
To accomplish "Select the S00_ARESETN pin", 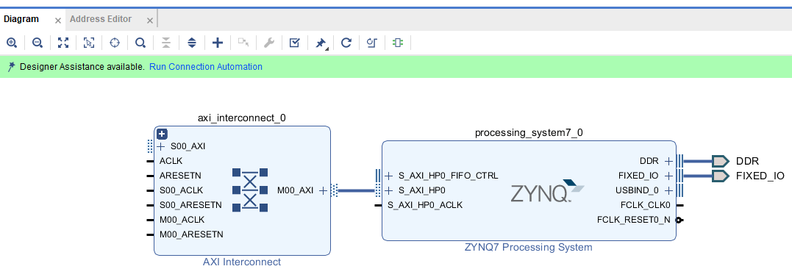I will [190, 205].
